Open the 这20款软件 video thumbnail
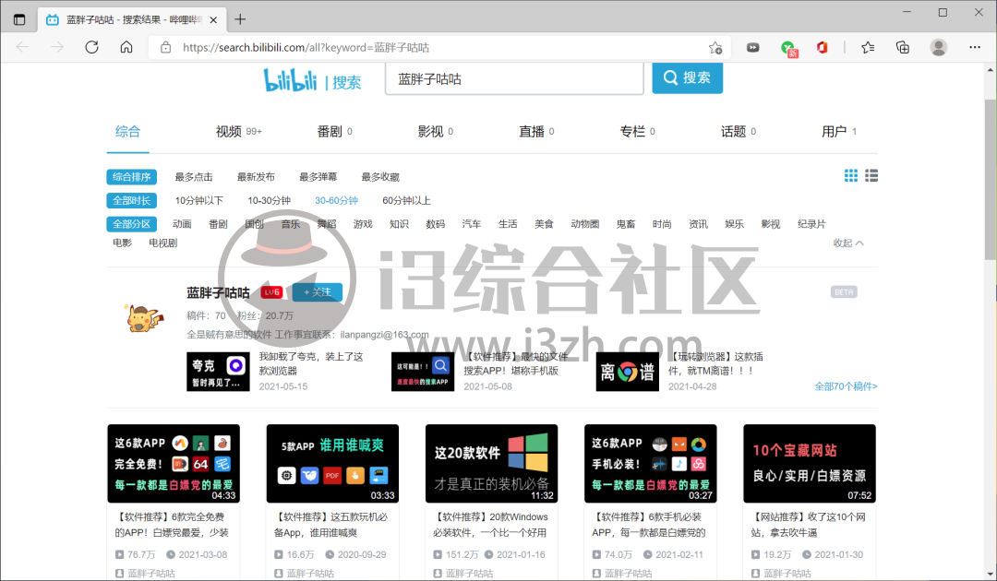This screenshot has height=581, width=997. (491, 464)
